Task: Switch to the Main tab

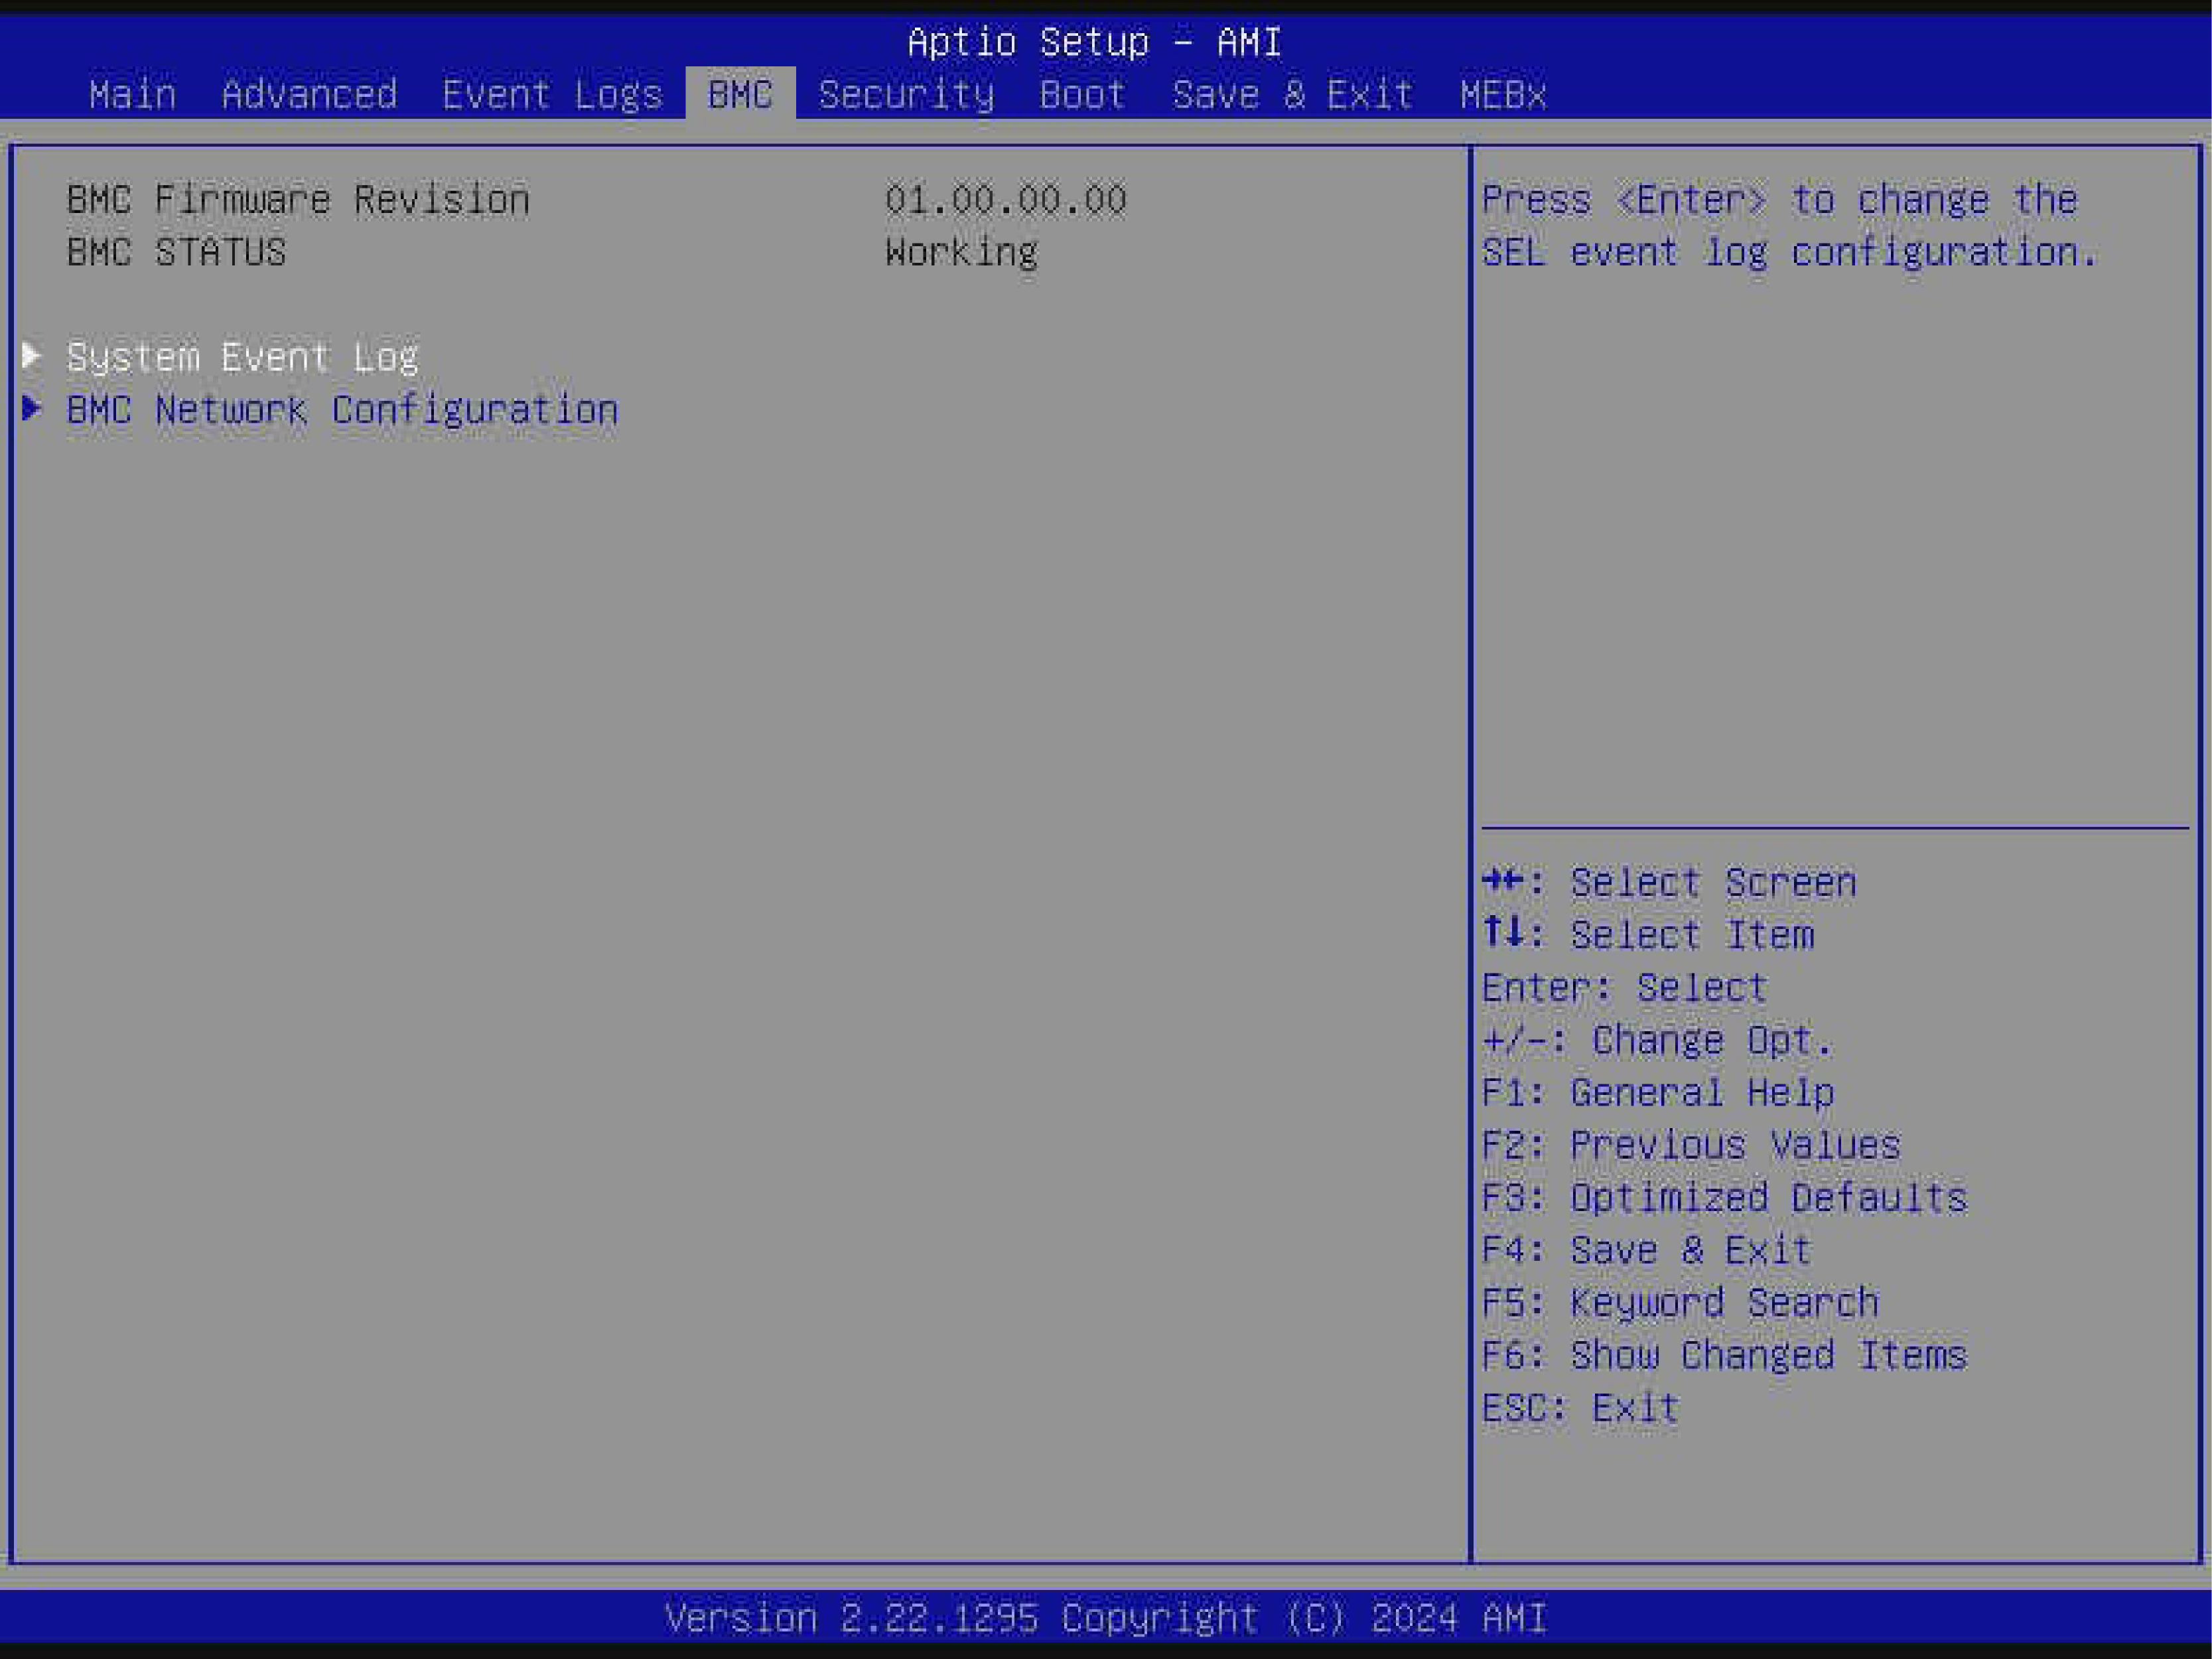Action: pyautogui.click(x=132, y=95)
